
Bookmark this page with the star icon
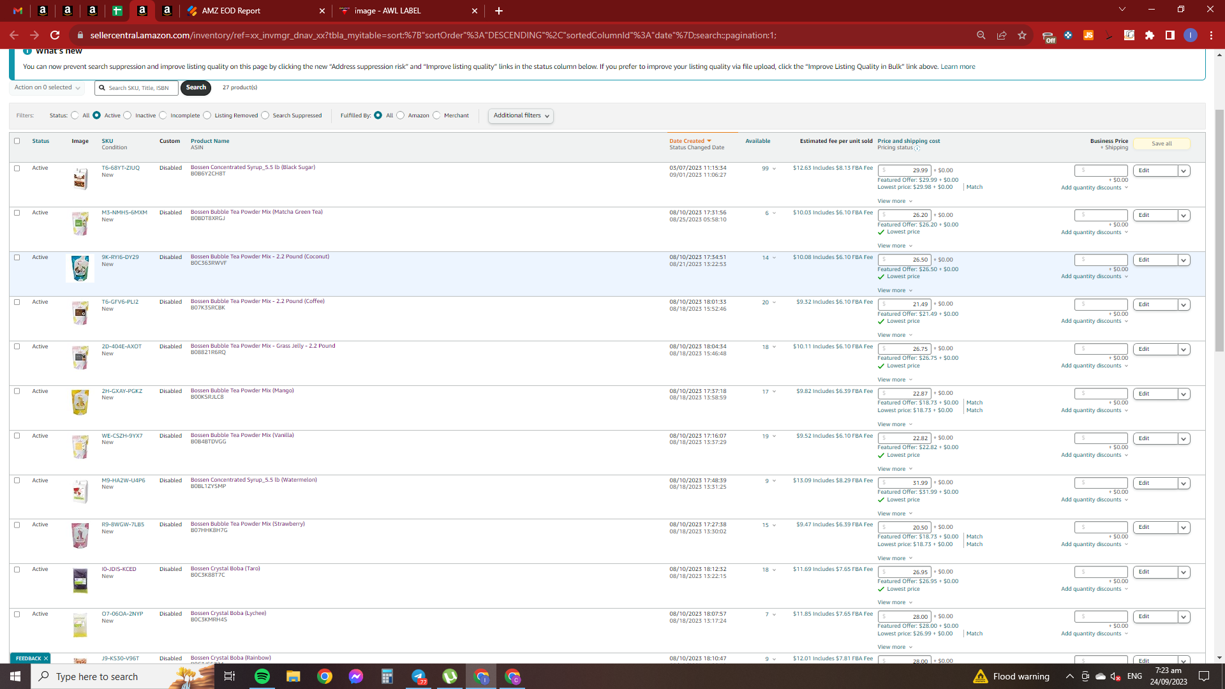point(1022,35)
